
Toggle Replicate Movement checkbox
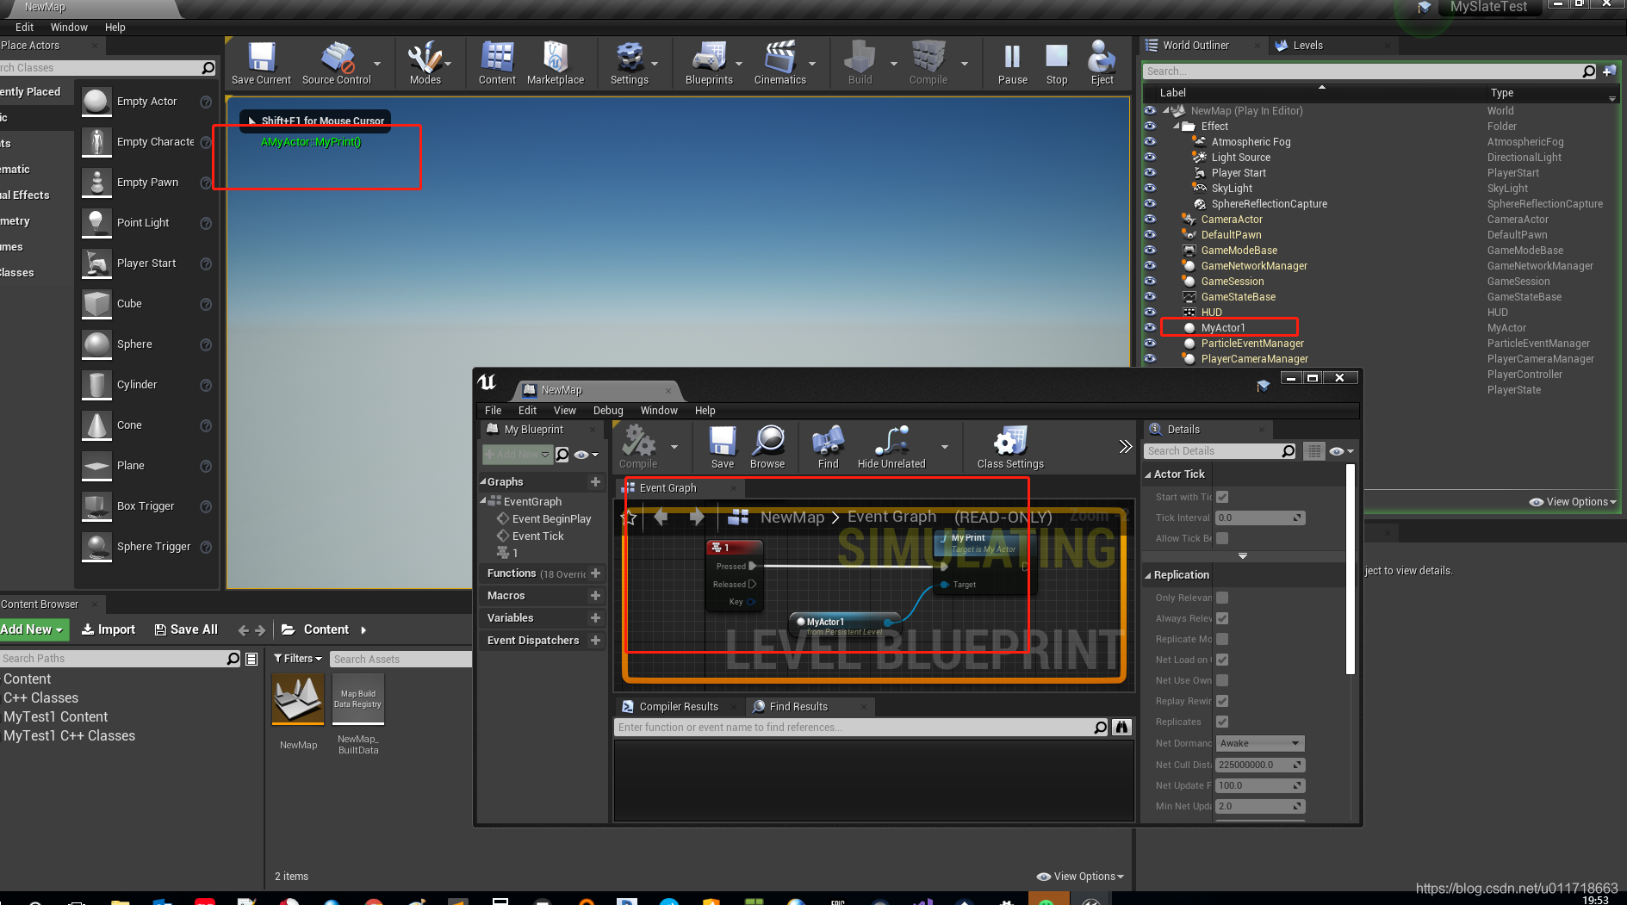point(1222,639)
